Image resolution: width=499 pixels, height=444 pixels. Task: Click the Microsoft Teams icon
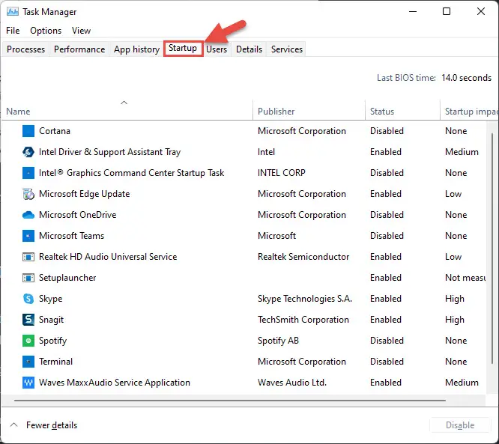(28, 236)
